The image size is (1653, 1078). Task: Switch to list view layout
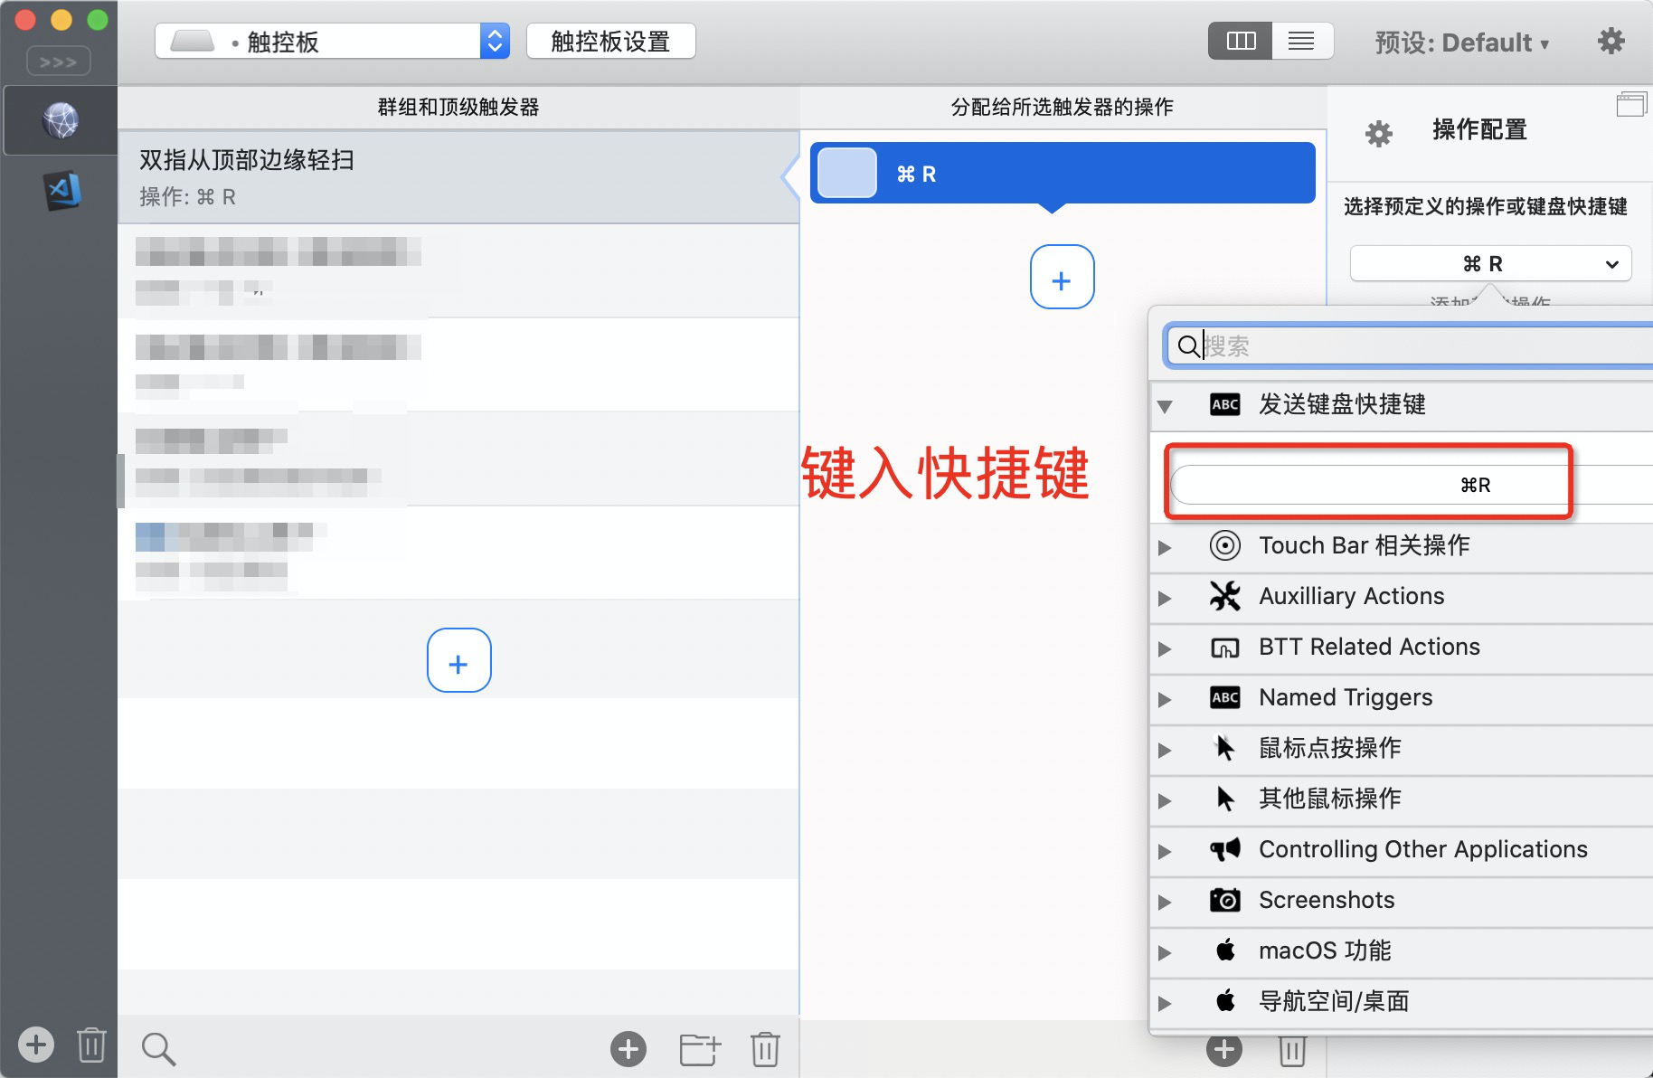[x=1302, y=41]
